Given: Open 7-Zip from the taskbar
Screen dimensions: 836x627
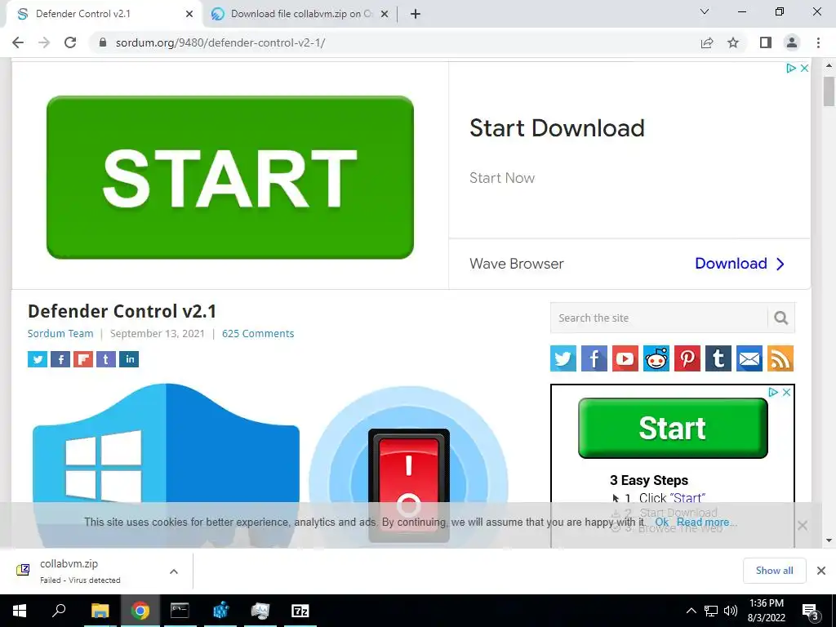Looking at the screenshot, I should click(x=300, y=611).
